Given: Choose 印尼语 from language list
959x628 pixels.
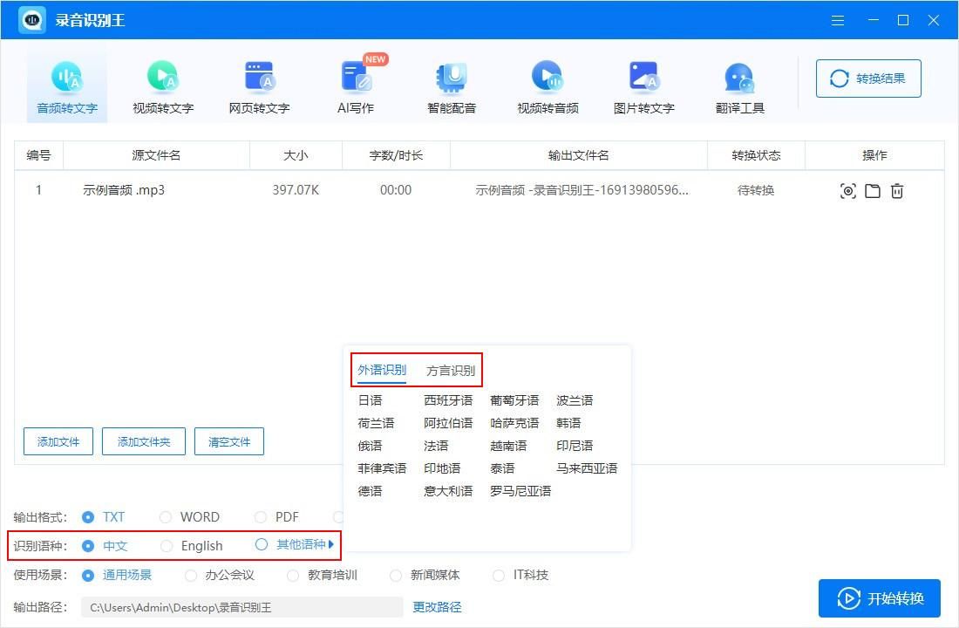Looking at the screenshot, I should (x=575, y=446).
